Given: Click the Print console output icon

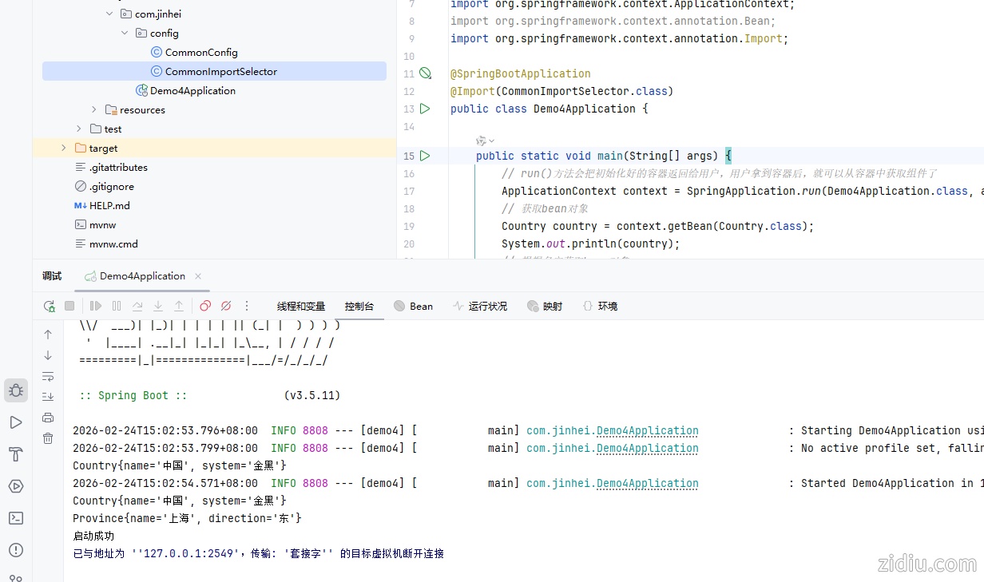Looking at the screenshot, I should 48,418.
